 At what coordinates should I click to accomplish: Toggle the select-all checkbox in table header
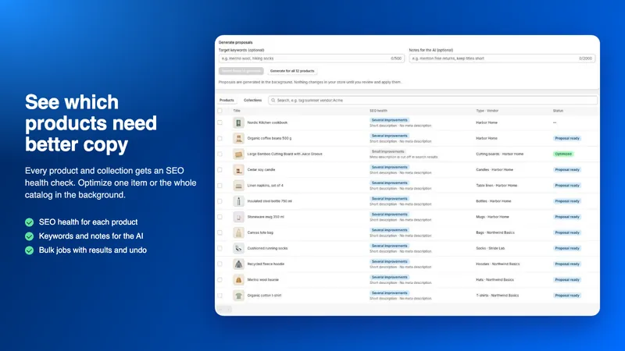tap(220, 111)
